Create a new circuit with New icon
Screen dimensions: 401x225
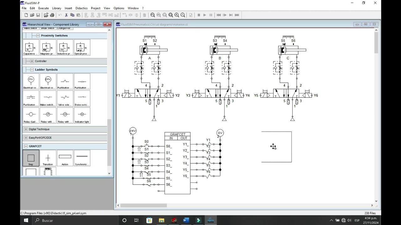26,15
